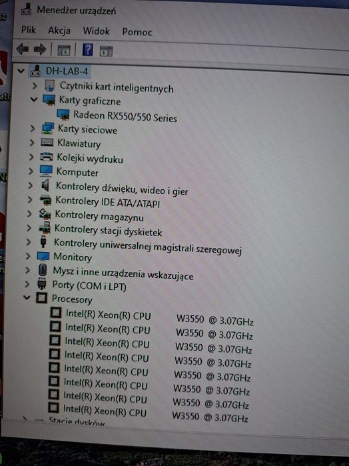The width and height of the screenshot is (349, 466).
Task: Expand Mysz i inne urządzenia wskazujące
Action: coord(27,270)
